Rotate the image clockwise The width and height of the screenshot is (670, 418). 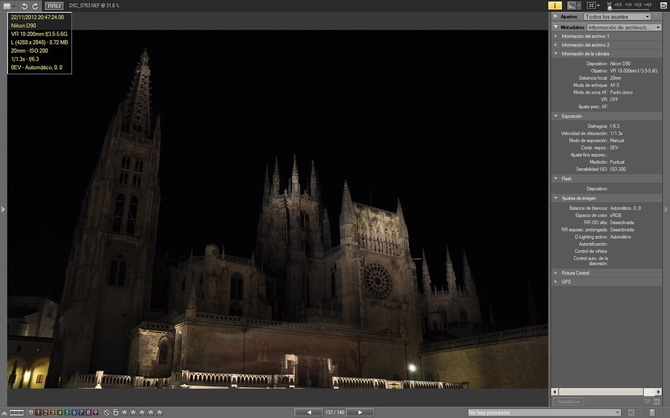point(35,6)
